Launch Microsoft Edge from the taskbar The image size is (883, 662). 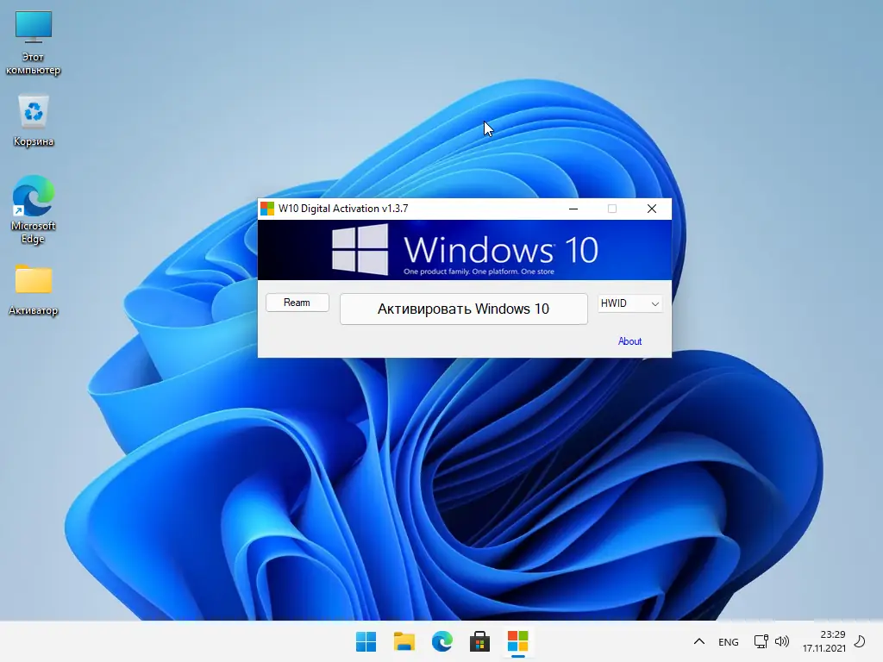(x=442, y=641)
